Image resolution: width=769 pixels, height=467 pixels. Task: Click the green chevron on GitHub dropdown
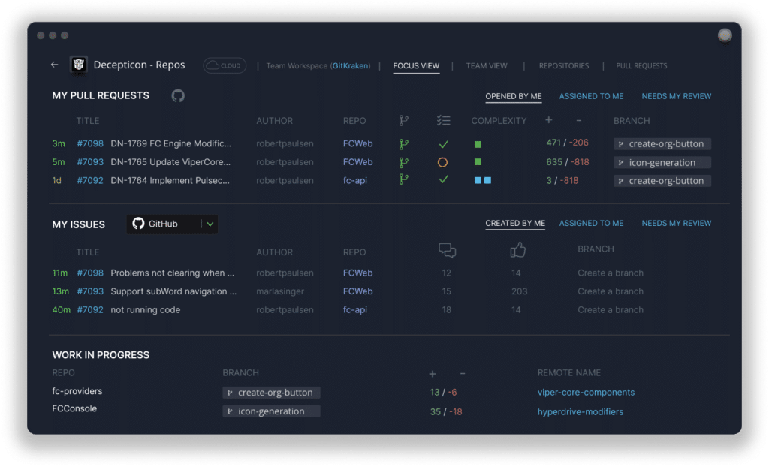coord(210,224)
